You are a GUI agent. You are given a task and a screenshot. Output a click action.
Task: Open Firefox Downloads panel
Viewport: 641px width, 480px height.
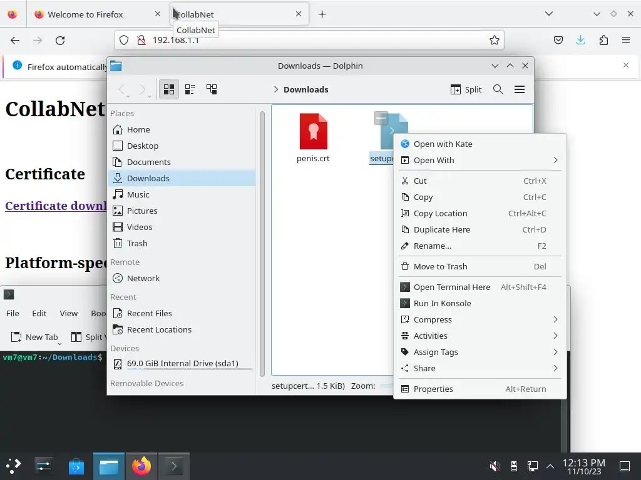[x=580, y=40]
